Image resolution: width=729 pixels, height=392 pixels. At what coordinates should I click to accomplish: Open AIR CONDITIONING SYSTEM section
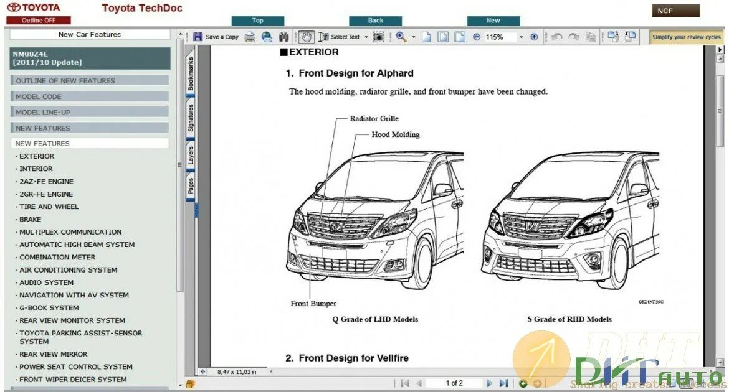69,270
